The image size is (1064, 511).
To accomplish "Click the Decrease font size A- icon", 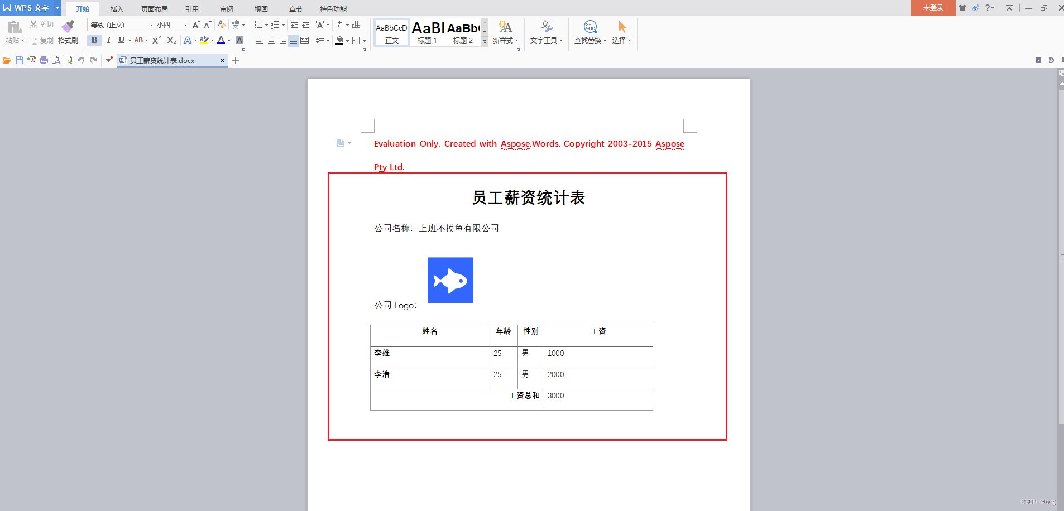I will (207, 25).
